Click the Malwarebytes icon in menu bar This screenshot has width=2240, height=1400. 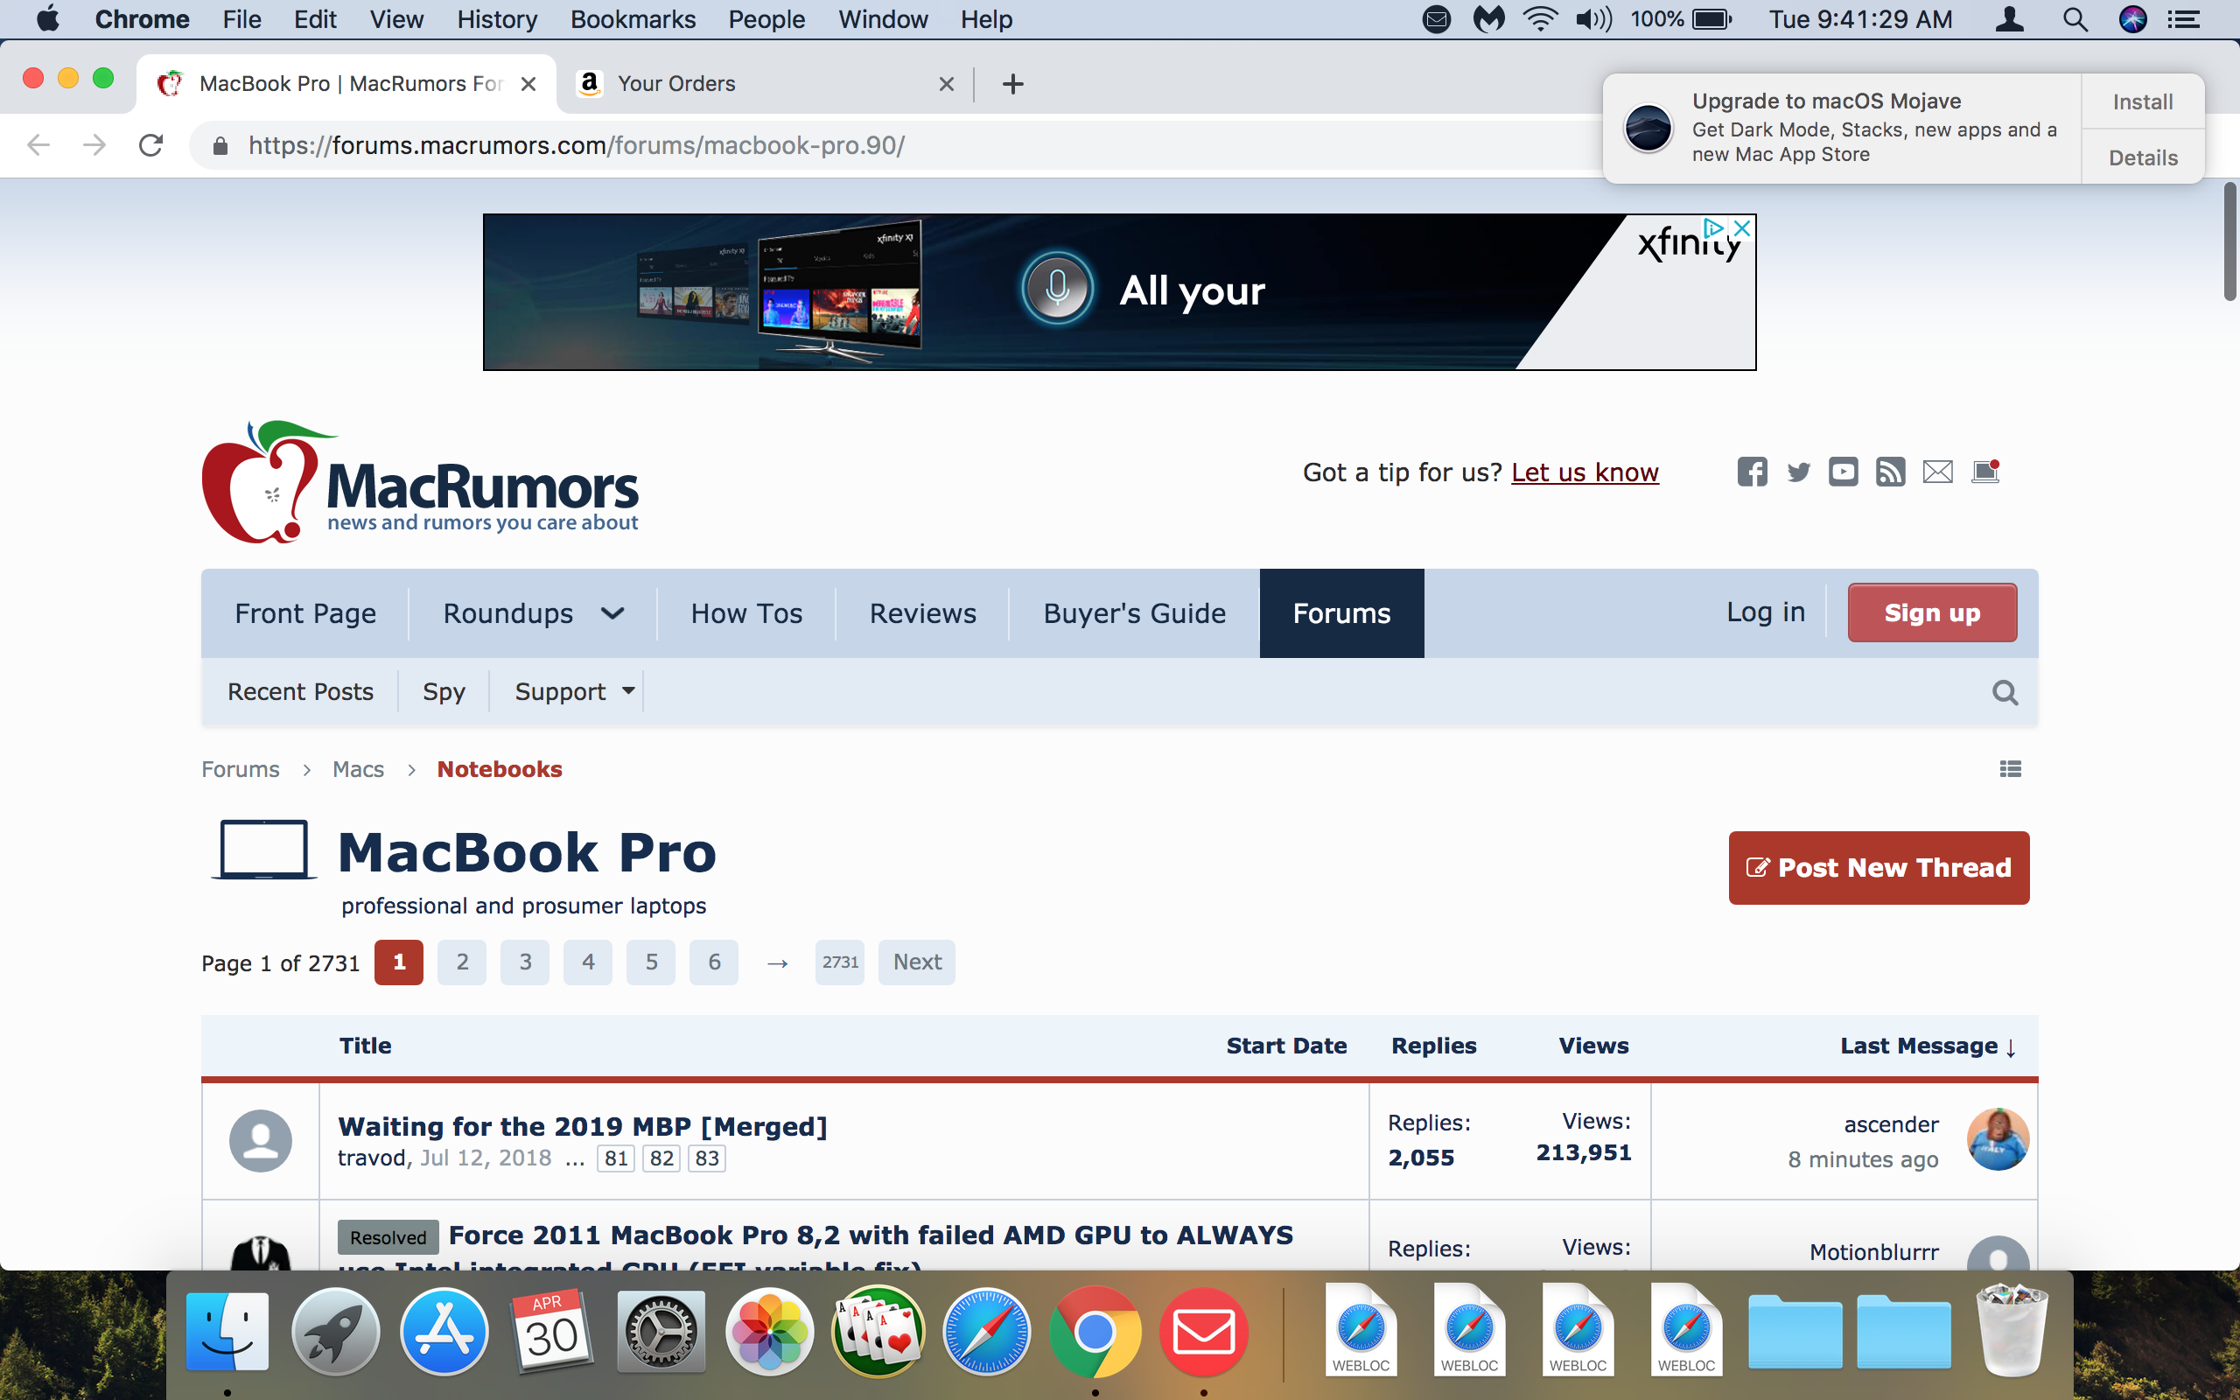[1488, 19]
